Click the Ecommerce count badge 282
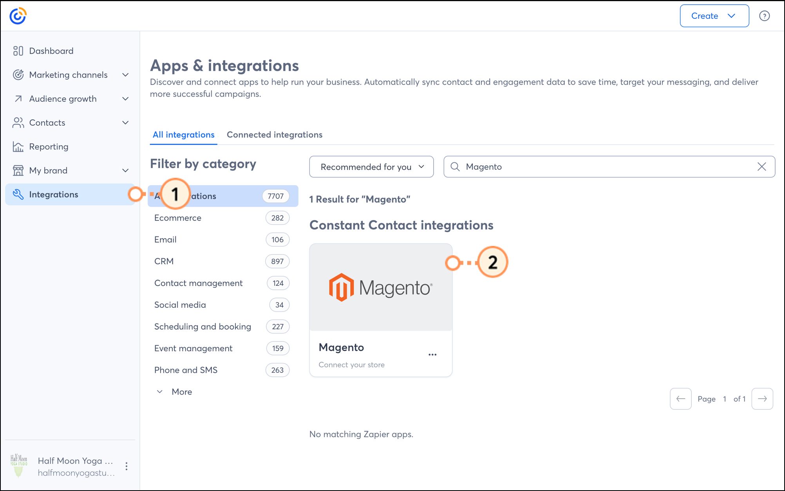The height and width of the screenshot is (491, 785). pos(277,218)
